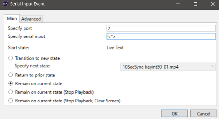Focus the Specify port input field
Screen dimensions: 219x119
pyautogui.click(x=161, y=28)
